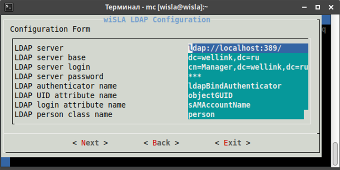Minimize the terminal window
Image resolution: width=340 pixels, height=170 pixels.
(304, 7)
